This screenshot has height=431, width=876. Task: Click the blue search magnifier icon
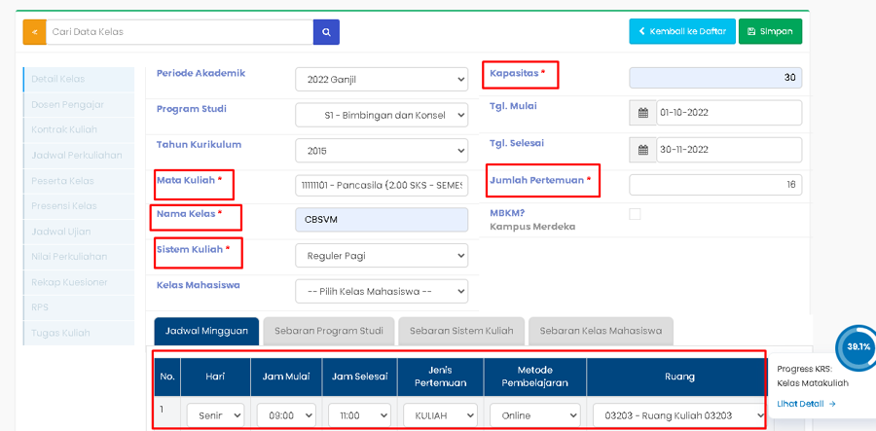point(326,32)
